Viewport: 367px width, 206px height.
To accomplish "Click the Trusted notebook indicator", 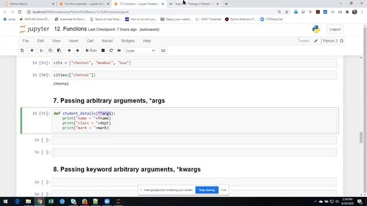I will pos(303,41).
